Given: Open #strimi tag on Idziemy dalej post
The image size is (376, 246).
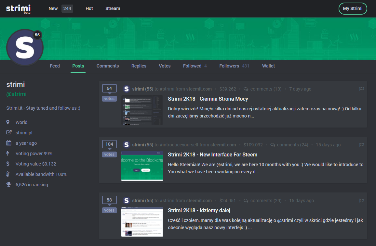Looking at the screenshot, I should [x=167, y=201].
